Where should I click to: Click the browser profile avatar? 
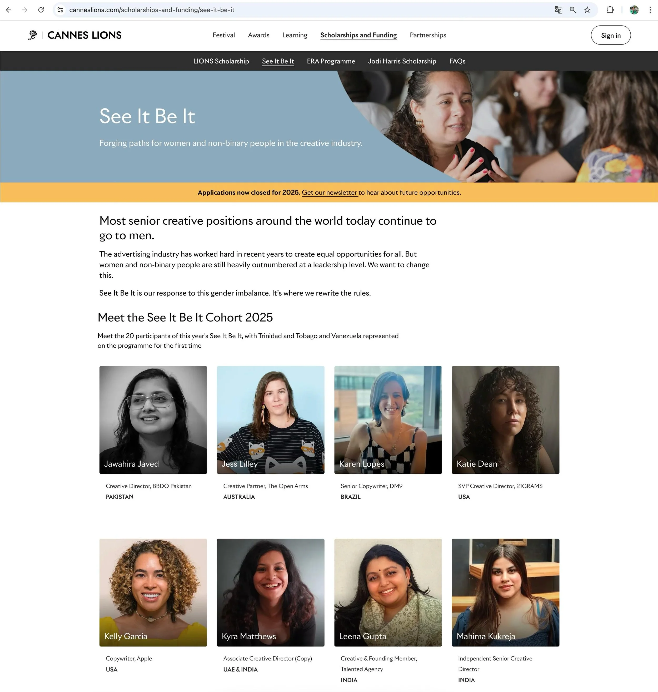(x=634, y=10)
